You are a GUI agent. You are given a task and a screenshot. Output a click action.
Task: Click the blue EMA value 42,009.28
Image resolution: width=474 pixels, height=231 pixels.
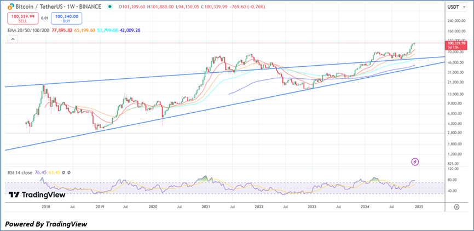pyautogui.click(x=130, y=30)
